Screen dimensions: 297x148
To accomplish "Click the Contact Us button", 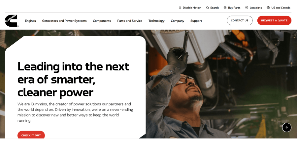I will 240,21.
